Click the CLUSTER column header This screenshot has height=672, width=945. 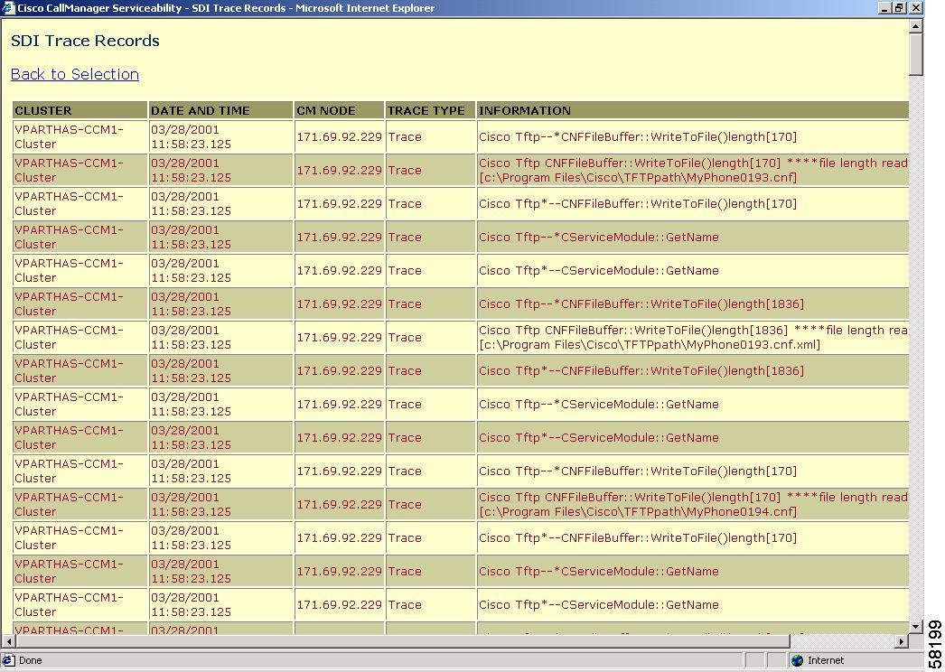coord(80,110)
